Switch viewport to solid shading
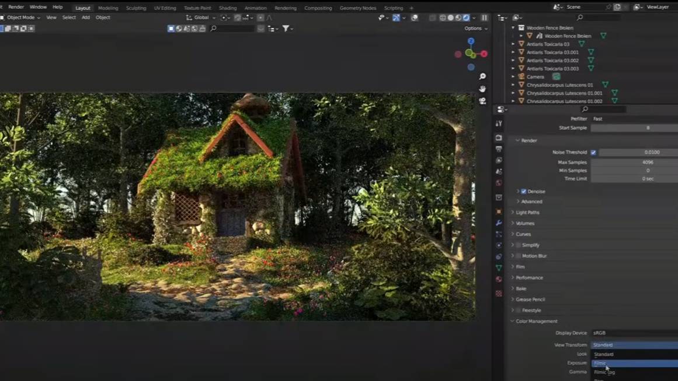 click(451, 17)
